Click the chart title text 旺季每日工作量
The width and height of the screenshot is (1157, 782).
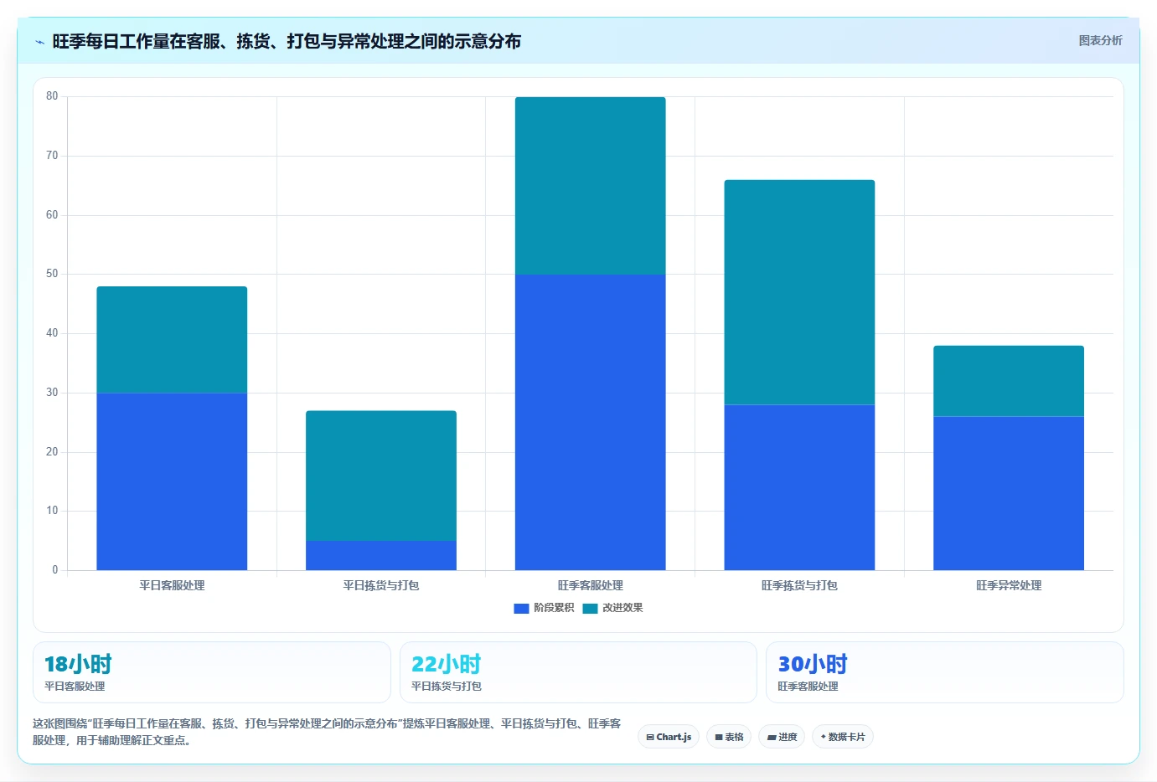111,41
